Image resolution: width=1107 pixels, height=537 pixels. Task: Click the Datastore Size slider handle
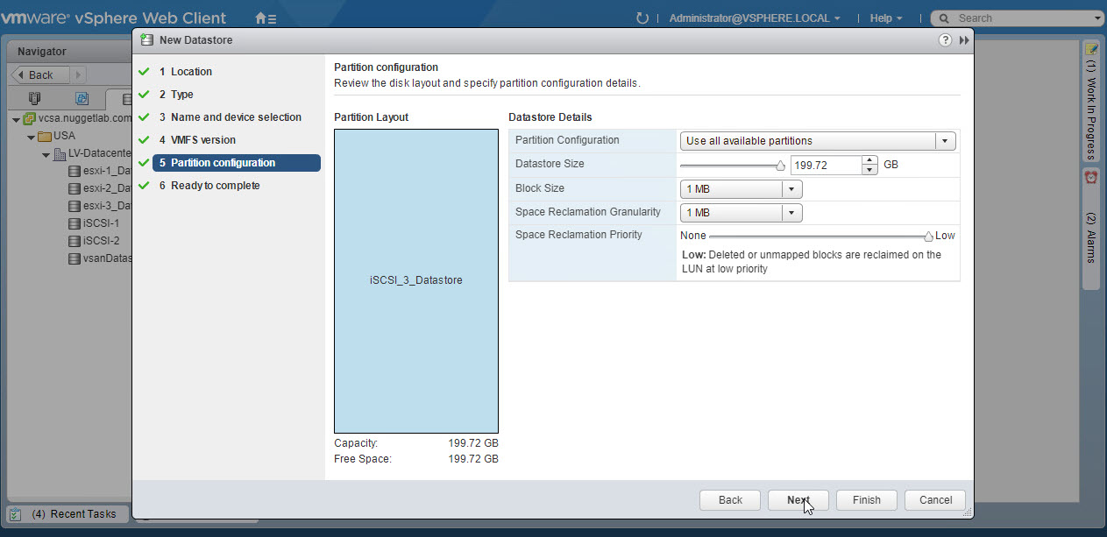pos(780,166)
